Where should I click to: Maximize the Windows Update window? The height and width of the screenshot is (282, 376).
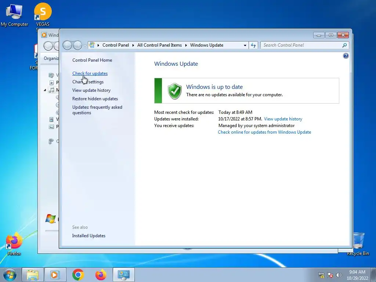coord(331,35)
